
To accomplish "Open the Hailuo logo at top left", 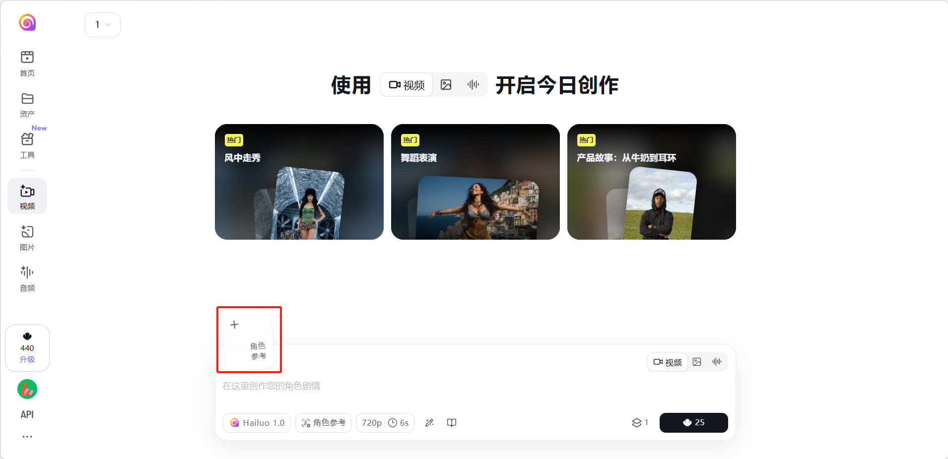I will 27,22.
